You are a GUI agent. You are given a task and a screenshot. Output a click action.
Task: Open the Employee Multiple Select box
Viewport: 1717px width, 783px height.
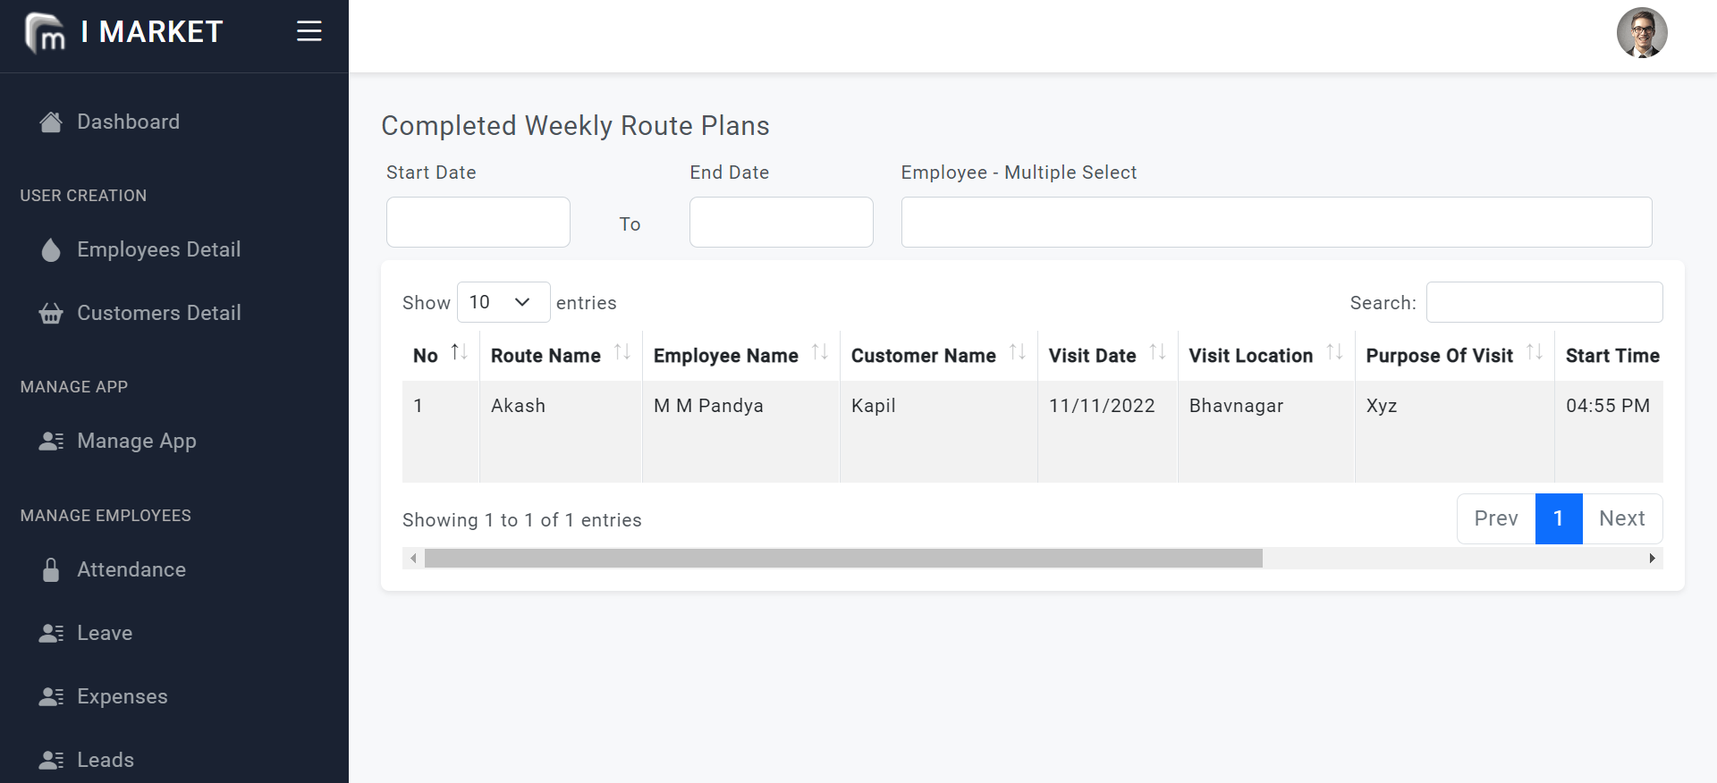pyautogui.click(x=1276, y=223)
